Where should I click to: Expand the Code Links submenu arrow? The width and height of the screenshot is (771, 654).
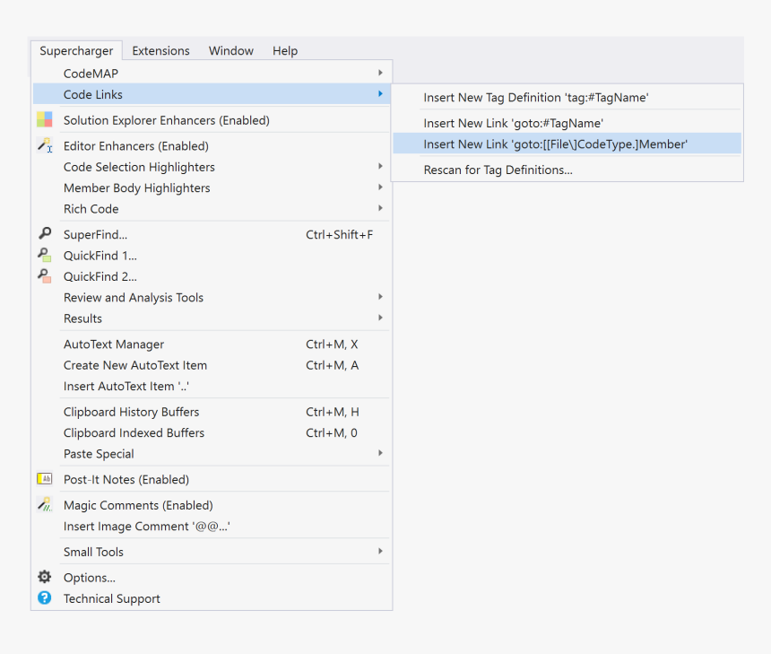click(x=381, y=93)
